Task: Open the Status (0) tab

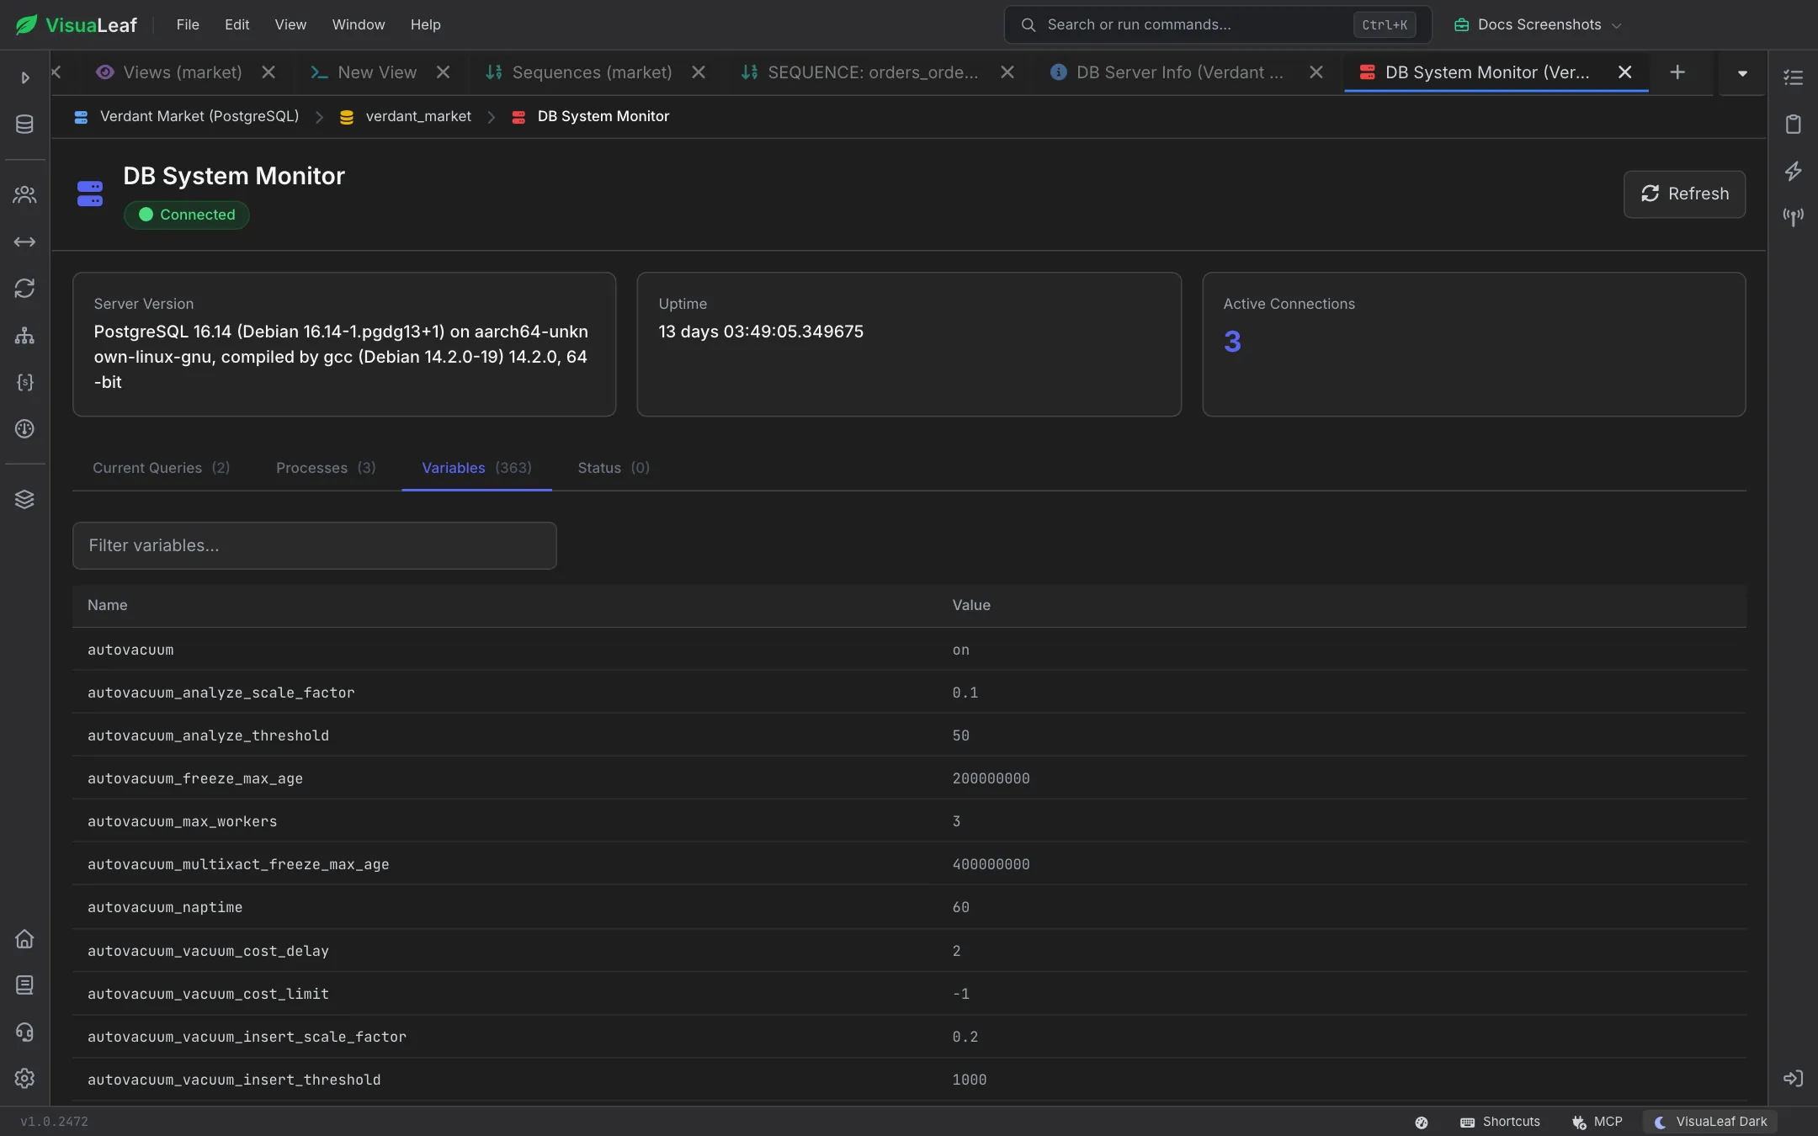Action: (x=614, y=468)
